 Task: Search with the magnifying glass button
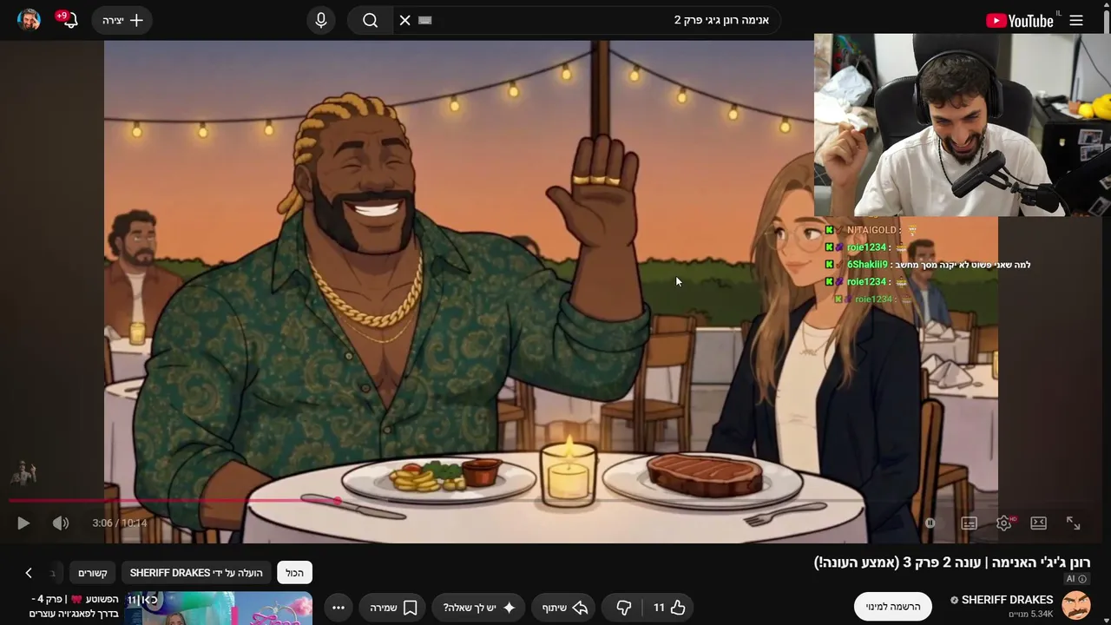(371, 20)
